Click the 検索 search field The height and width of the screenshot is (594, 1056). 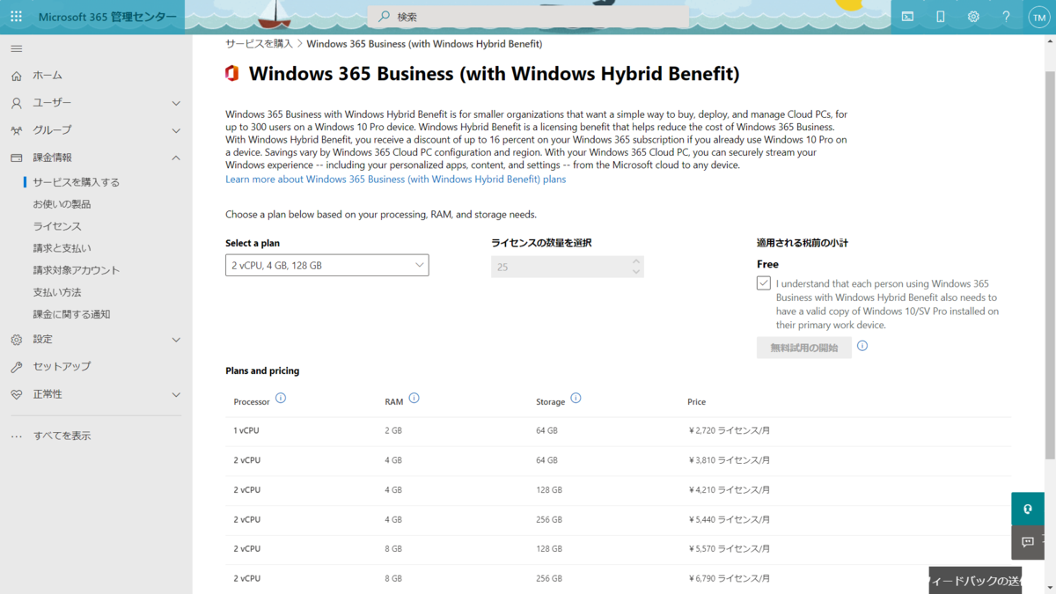tap(528, 17)
